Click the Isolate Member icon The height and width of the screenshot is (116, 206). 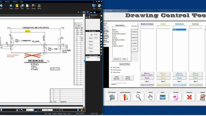tap(125, 97)
